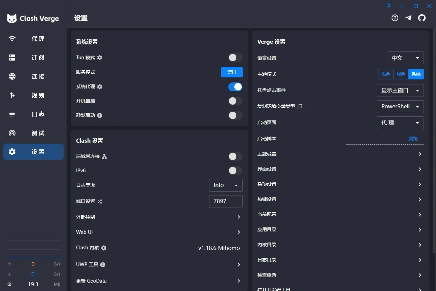Open the 检查更新 row
The image size is (436, 291).
(x=340, y=275)
